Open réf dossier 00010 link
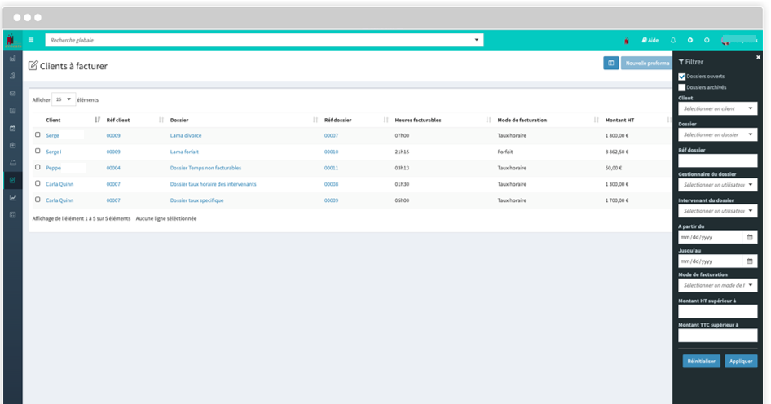The image size is (771, 404). tap(331, 151)
